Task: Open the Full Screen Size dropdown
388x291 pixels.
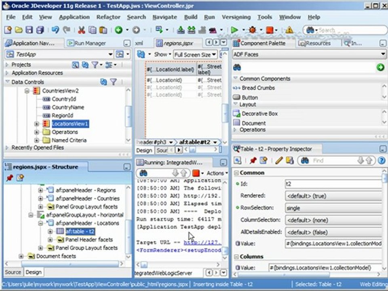Action: click(x=214, y=55)
